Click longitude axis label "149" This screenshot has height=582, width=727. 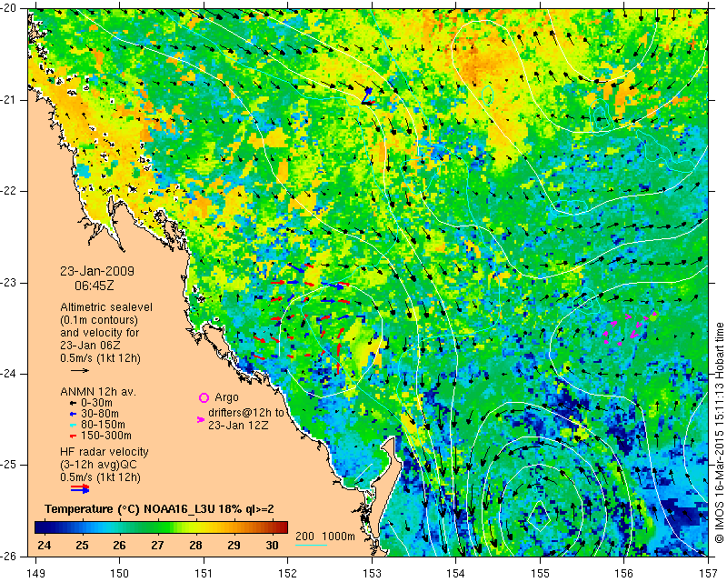click(x=36, y=574)
